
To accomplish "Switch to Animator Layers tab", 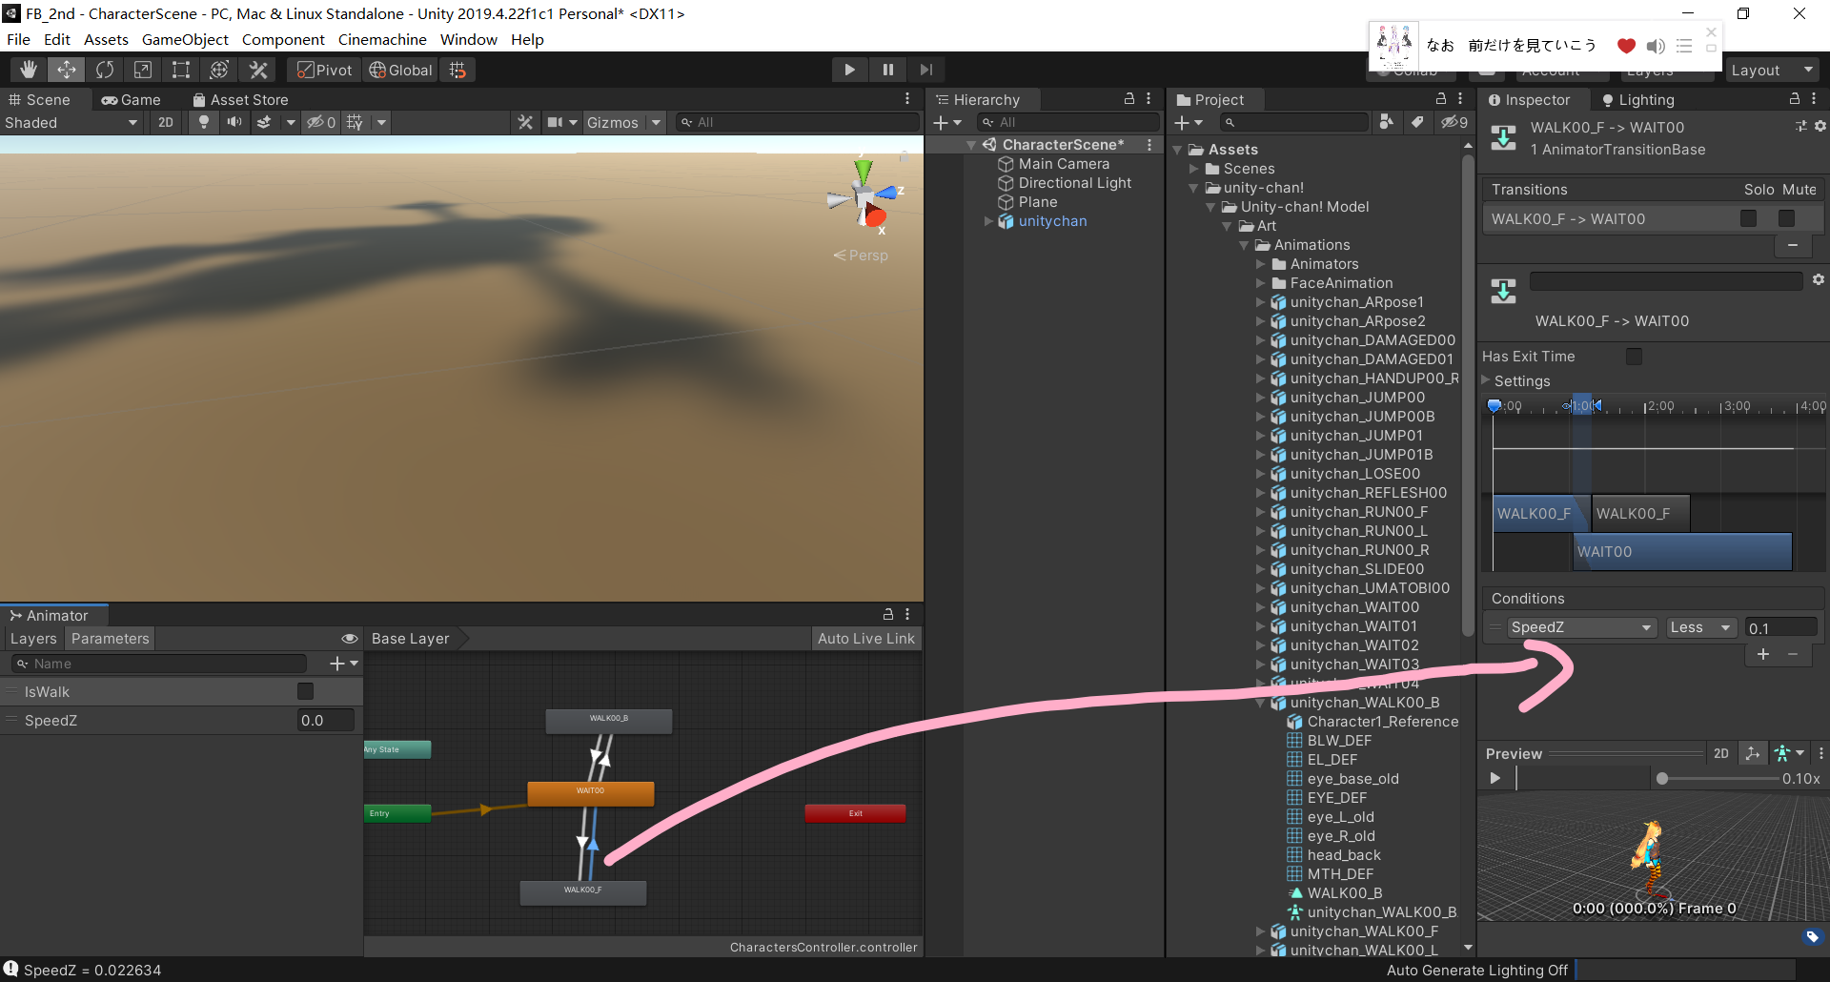I will click(x=33, y=639).
